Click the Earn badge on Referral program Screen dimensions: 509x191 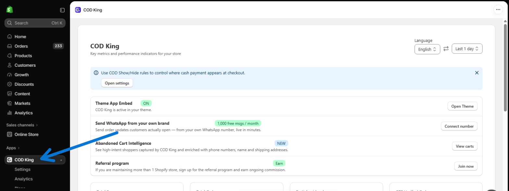pyautogui.click(x=279, y=163)
